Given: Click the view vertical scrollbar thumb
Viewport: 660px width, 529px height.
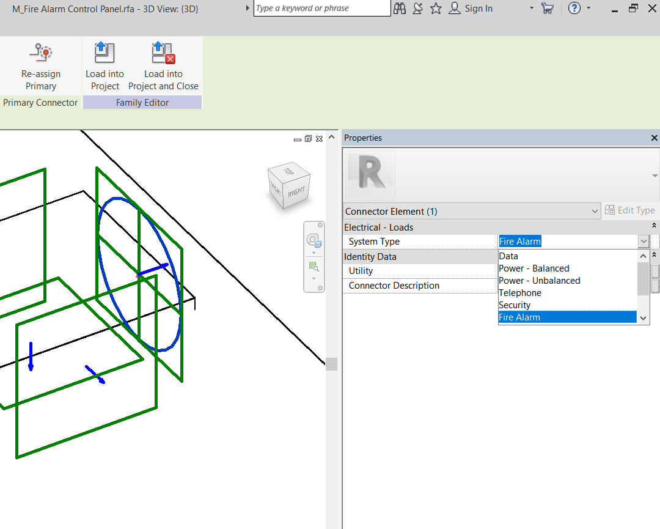Looking at the screenshot, I should 332,364.
